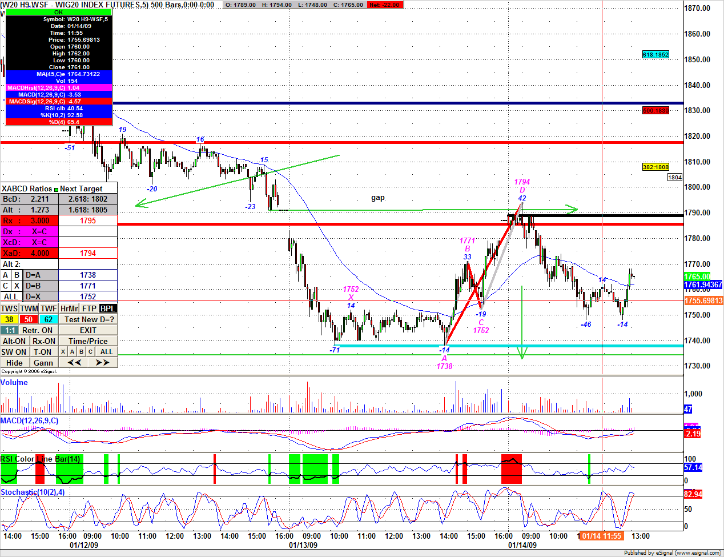Click the small C point button beside B
Image resolution: width=724 pixels, height=557 pixels.
tap(90, 352)
